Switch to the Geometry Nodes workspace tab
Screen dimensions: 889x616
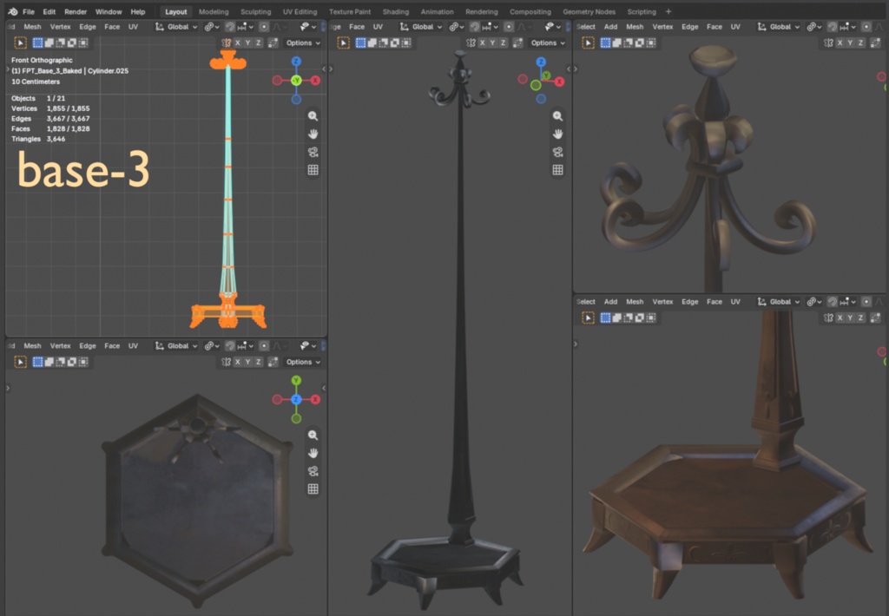[589, 11]
